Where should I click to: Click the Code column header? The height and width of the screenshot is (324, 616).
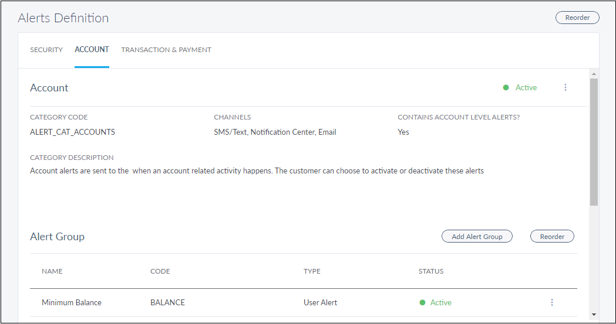tap(160, 271)
